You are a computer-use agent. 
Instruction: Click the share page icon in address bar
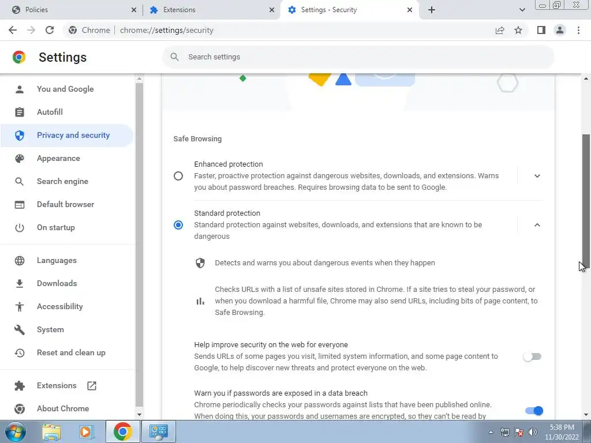[x=500, y=30]
